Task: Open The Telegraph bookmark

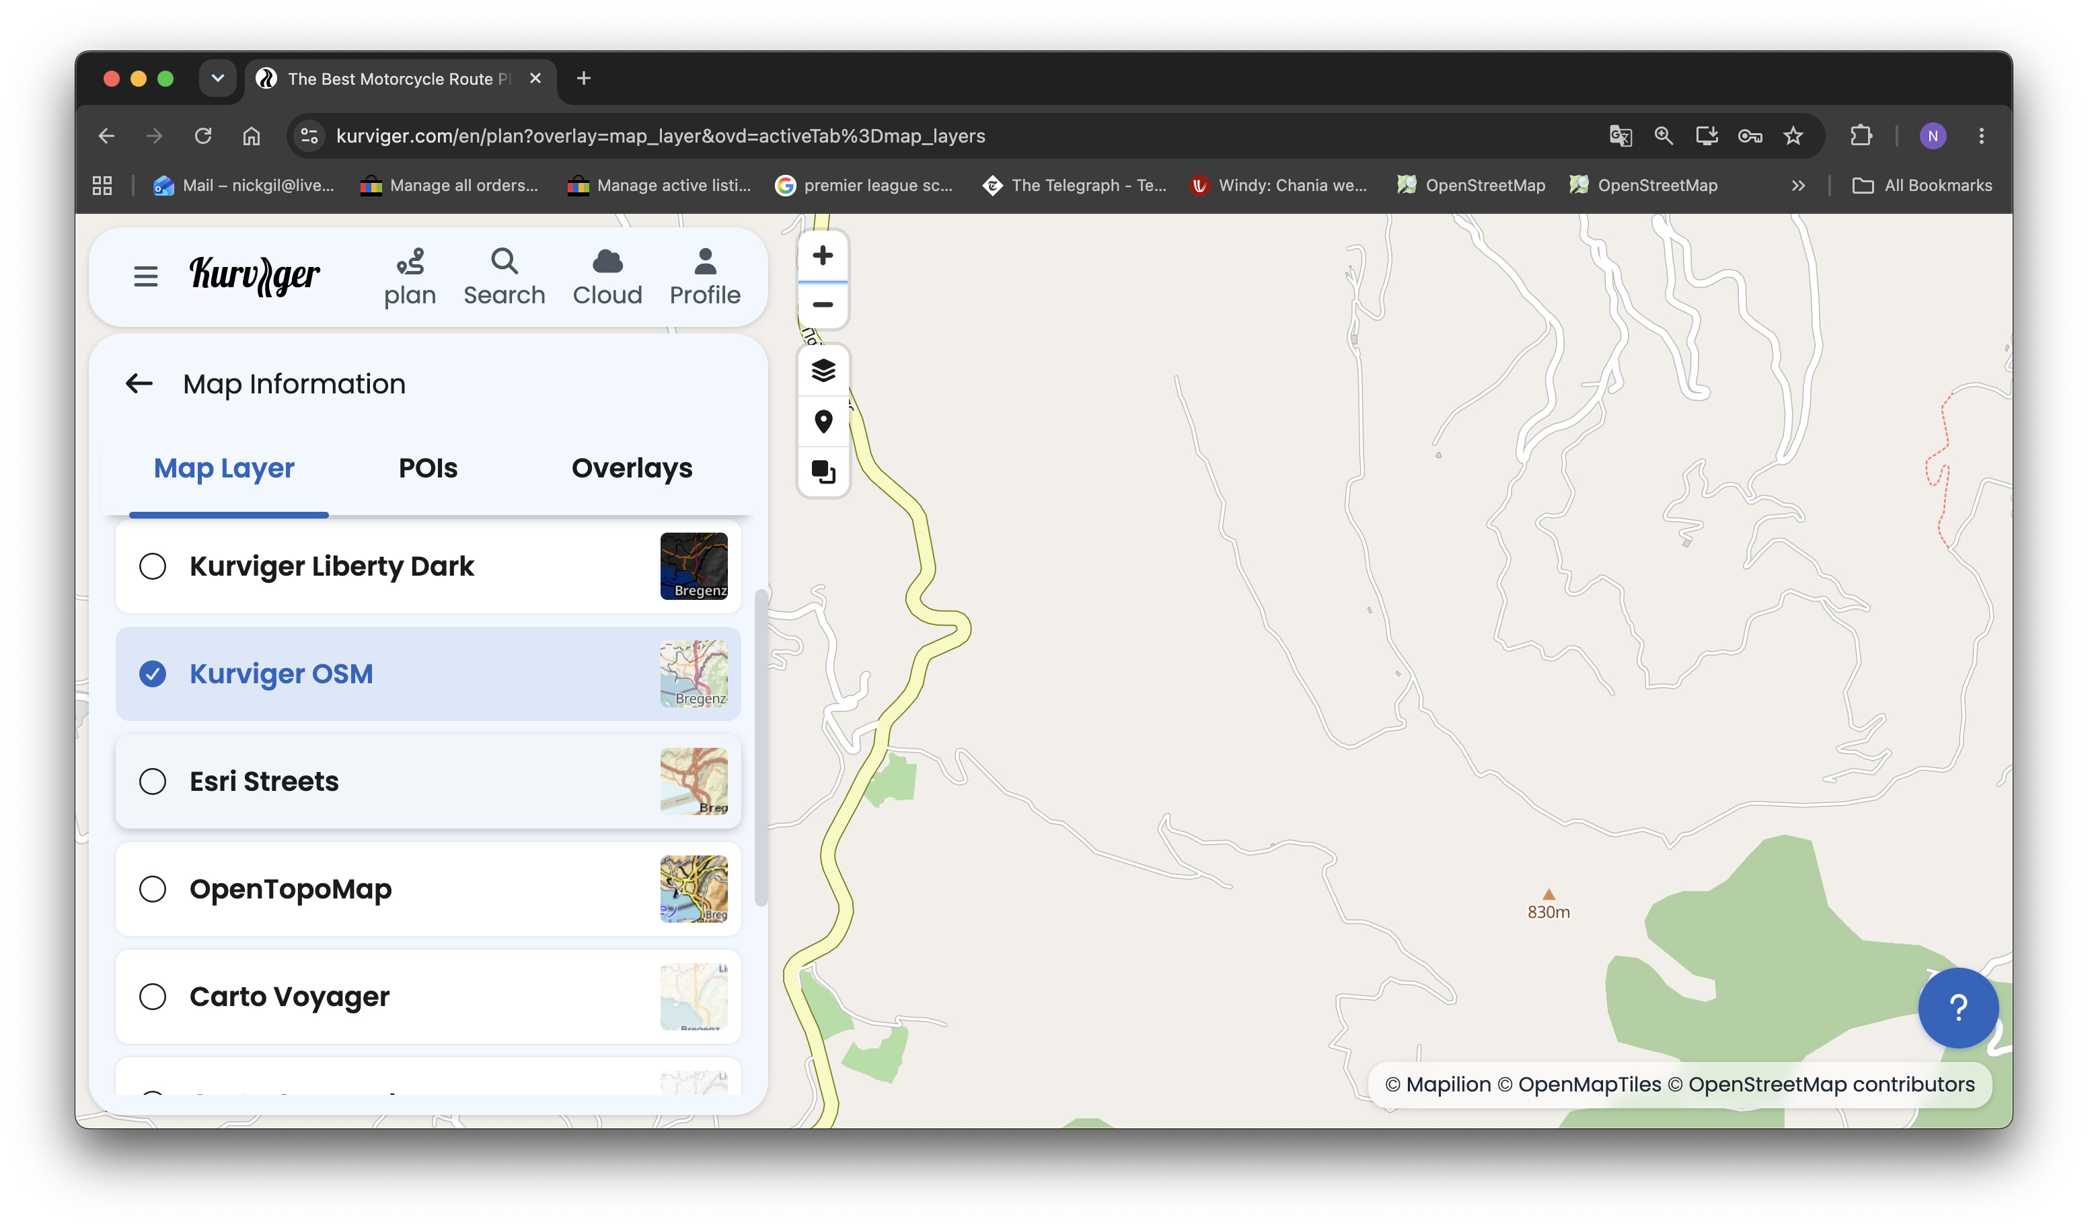Action: pos(1075,186)
